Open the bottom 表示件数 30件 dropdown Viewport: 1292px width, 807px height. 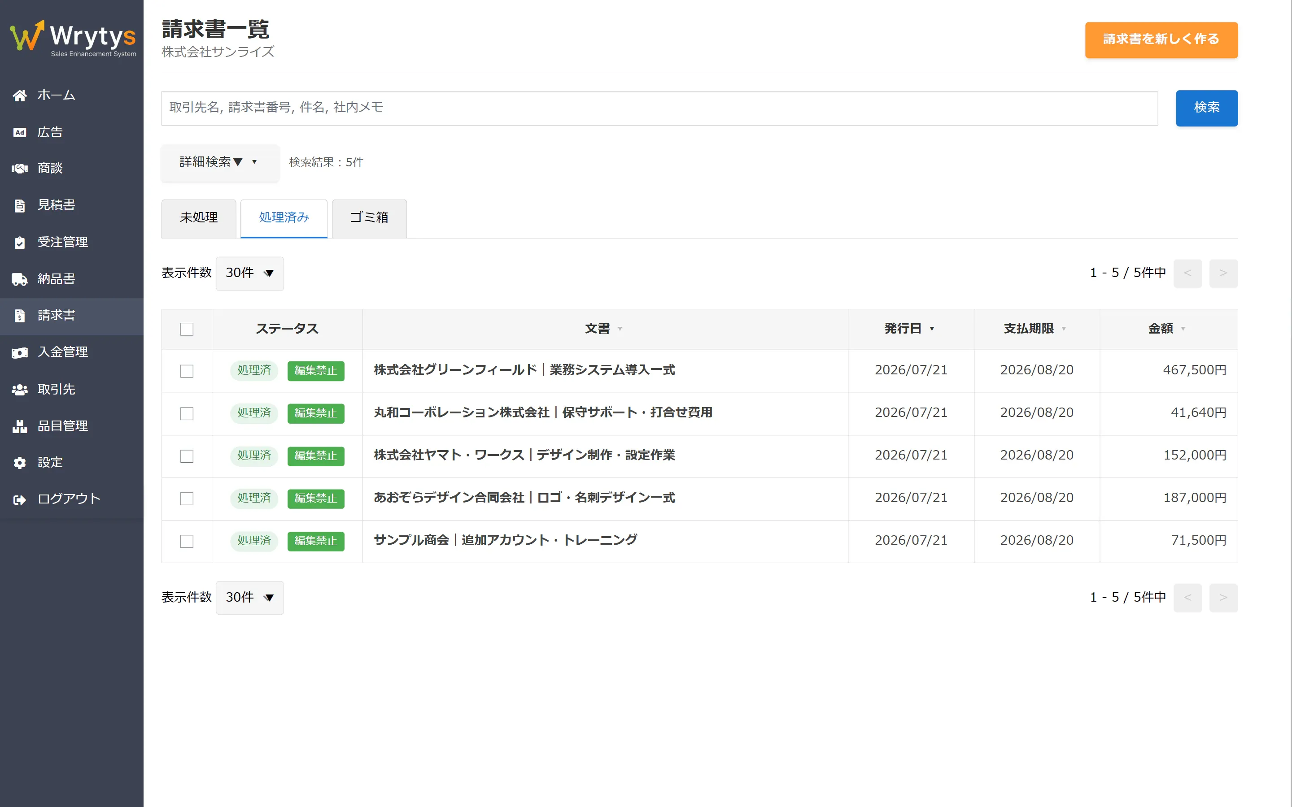pyautogui.click(x=250, y=597)
